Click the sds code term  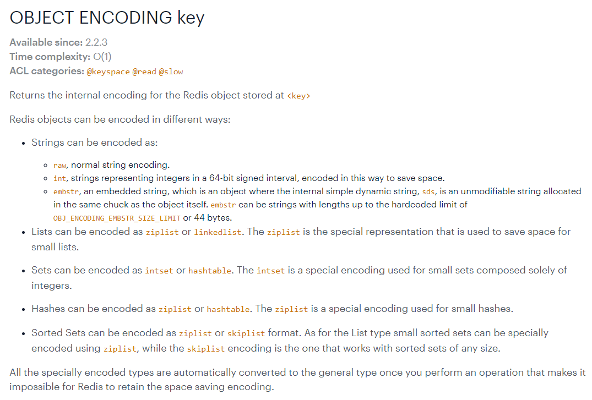(x=428, y=191)
